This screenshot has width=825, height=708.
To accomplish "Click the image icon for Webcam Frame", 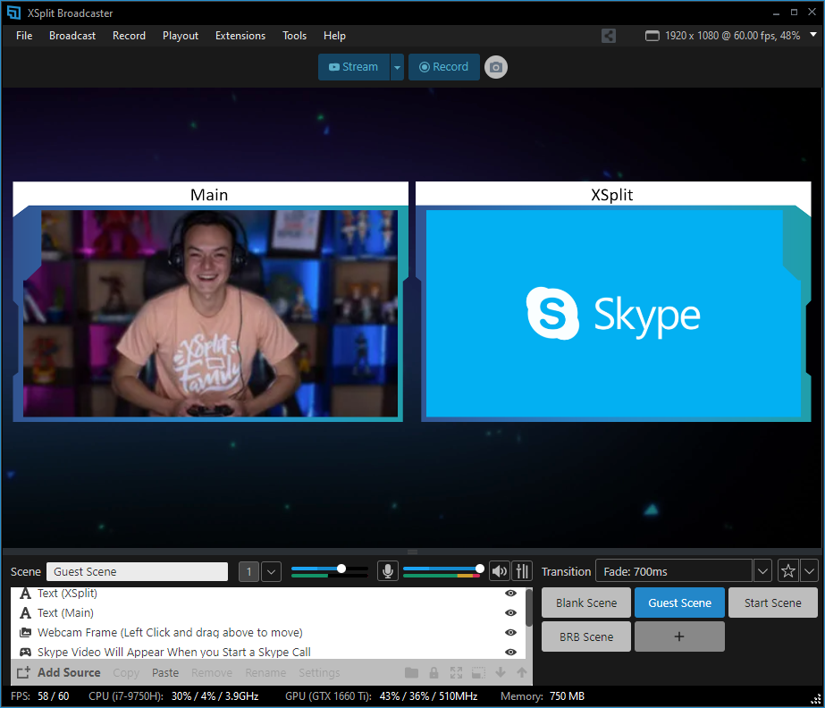I will pos(25,632).
